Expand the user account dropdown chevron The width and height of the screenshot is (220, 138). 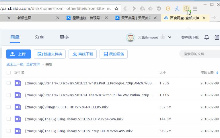(x=170, y=37)
